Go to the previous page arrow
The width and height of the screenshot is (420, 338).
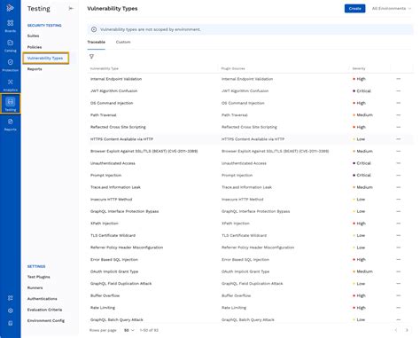tap(396, 330)
